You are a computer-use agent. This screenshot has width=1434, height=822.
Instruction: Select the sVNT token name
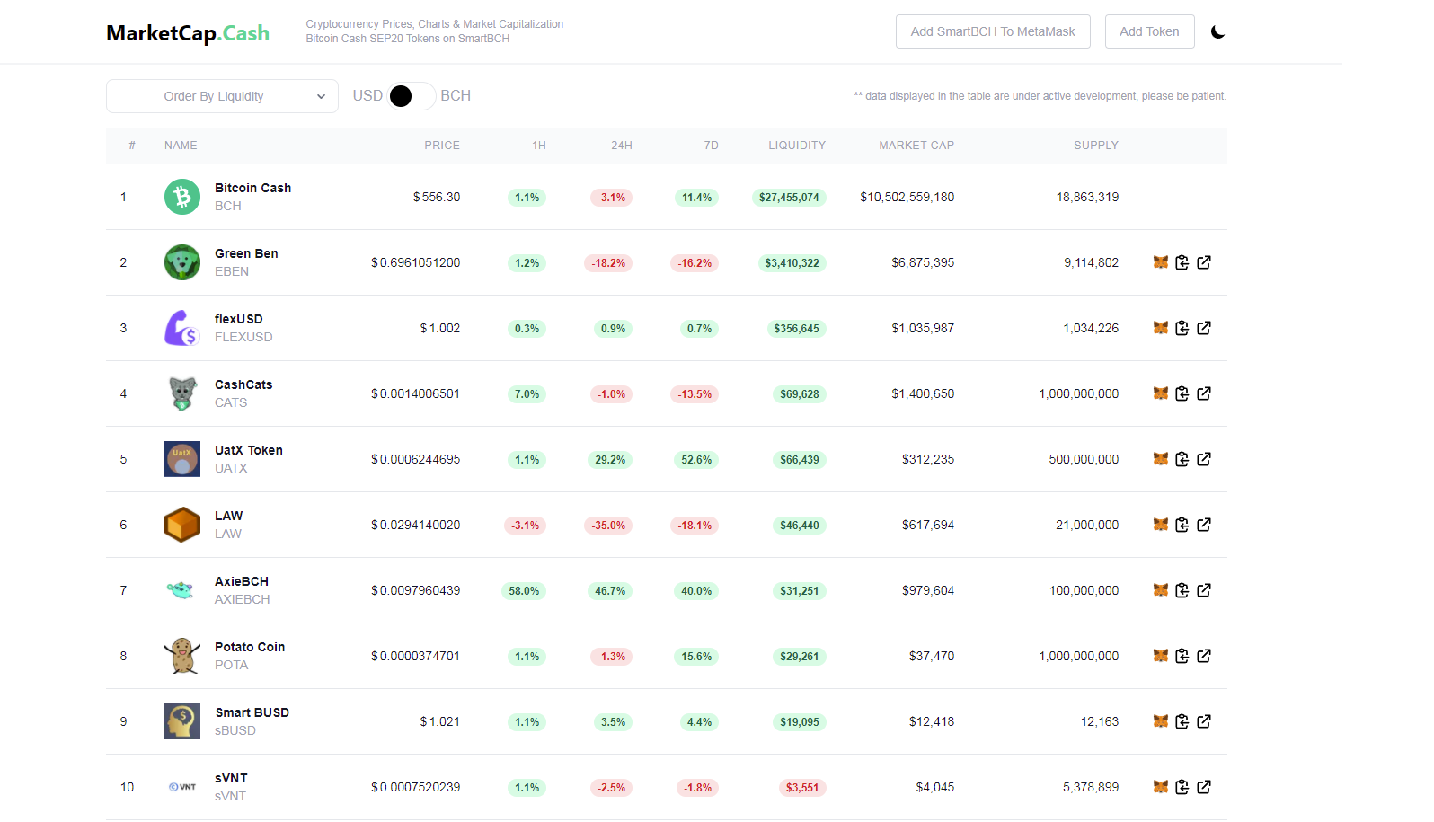231,778
